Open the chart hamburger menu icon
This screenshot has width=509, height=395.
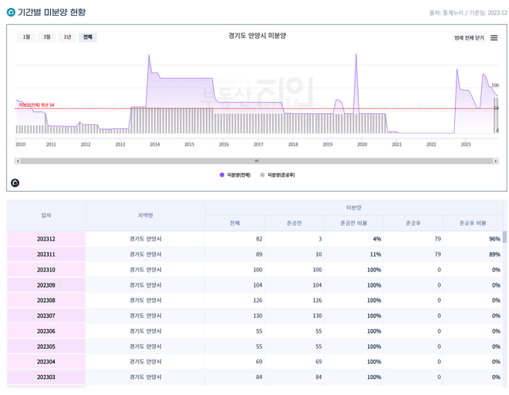tap(494, 37)
